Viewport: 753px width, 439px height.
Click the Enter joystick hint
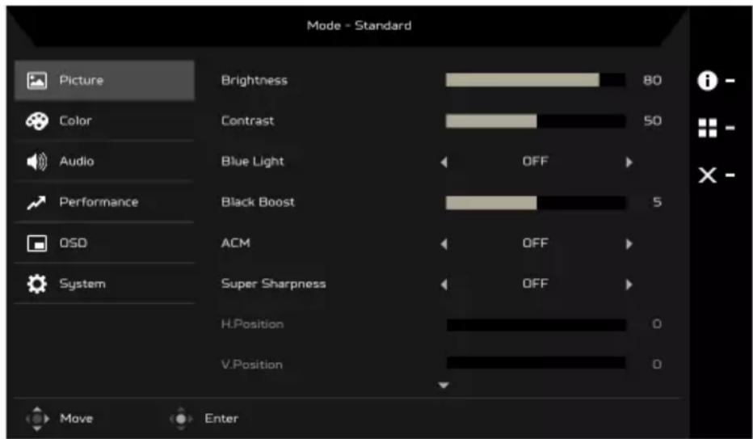[204, 418]
